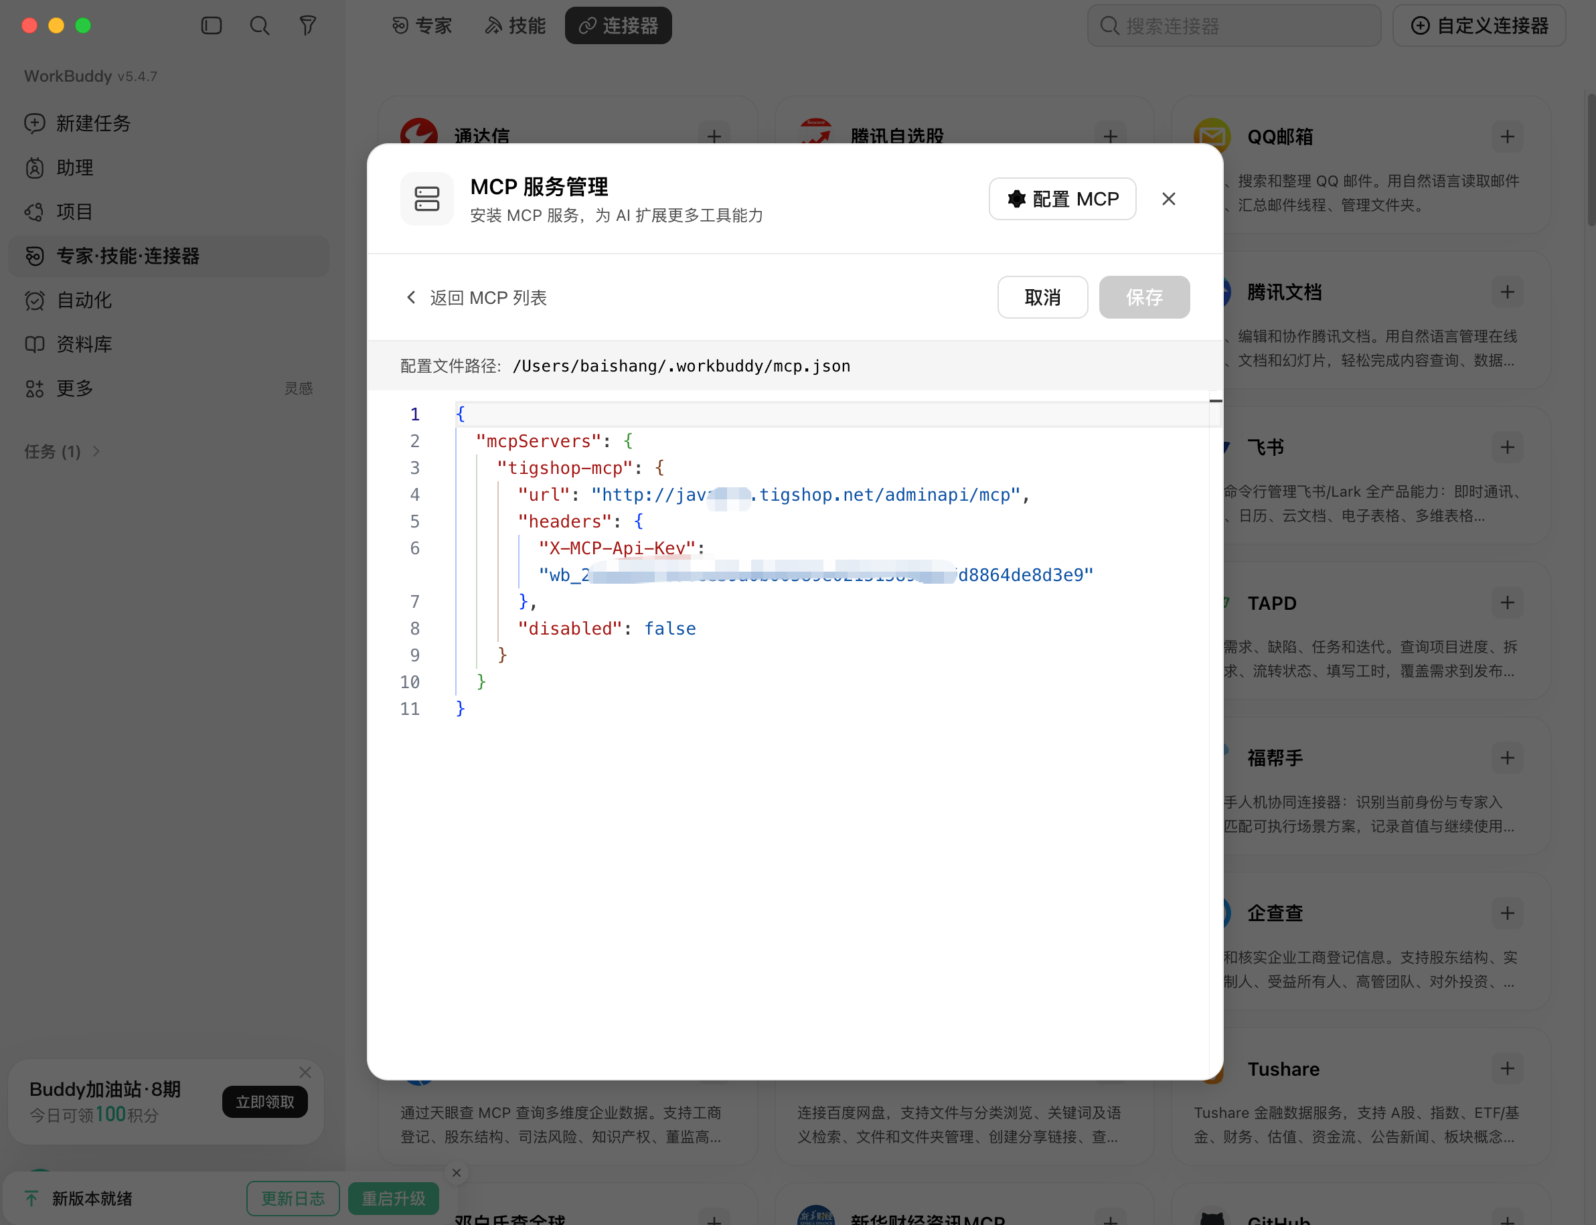Click the WorkBuddy v5.4.7 title
The height and width of the screenshot is (1225, 1596).
pos(90,76)
